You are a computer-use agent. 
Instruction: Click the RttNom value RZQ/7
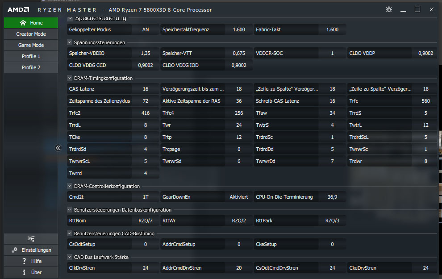(146, 221)
